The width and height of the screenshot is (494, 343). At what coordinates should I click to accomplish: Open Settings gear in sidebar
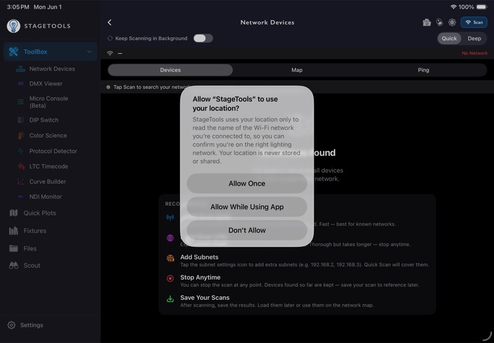point(11,325)
